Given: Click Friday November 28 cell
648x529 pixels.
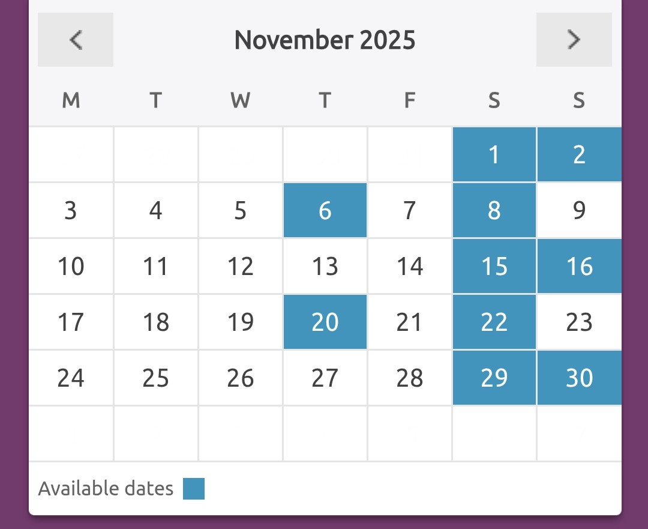Looking at the screenshot, I should tap(410, 378).
